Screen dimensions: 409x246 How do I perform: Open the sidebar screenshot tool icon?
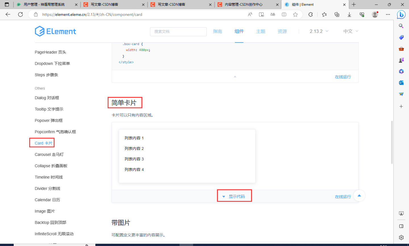(401, 213)
